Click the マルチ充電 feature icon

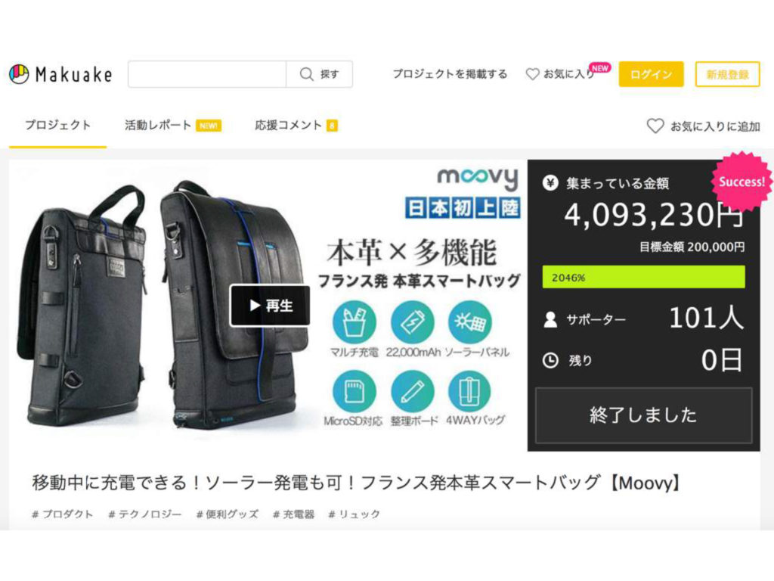(x=354, y=322)
